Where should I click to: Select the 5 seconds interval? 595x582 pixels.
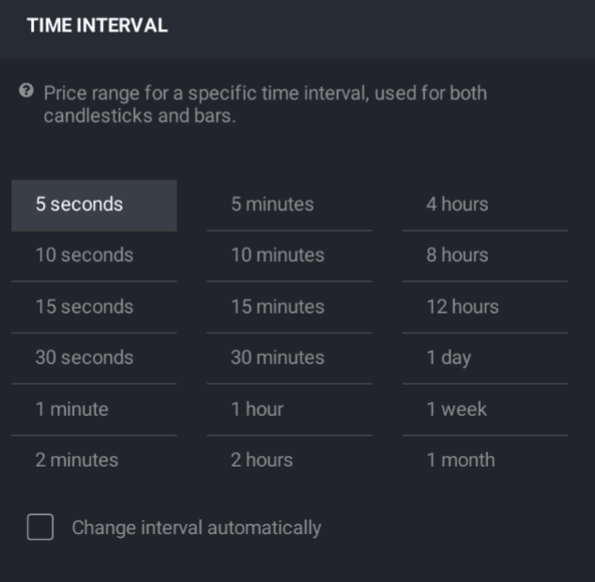(x=94, y=206)
